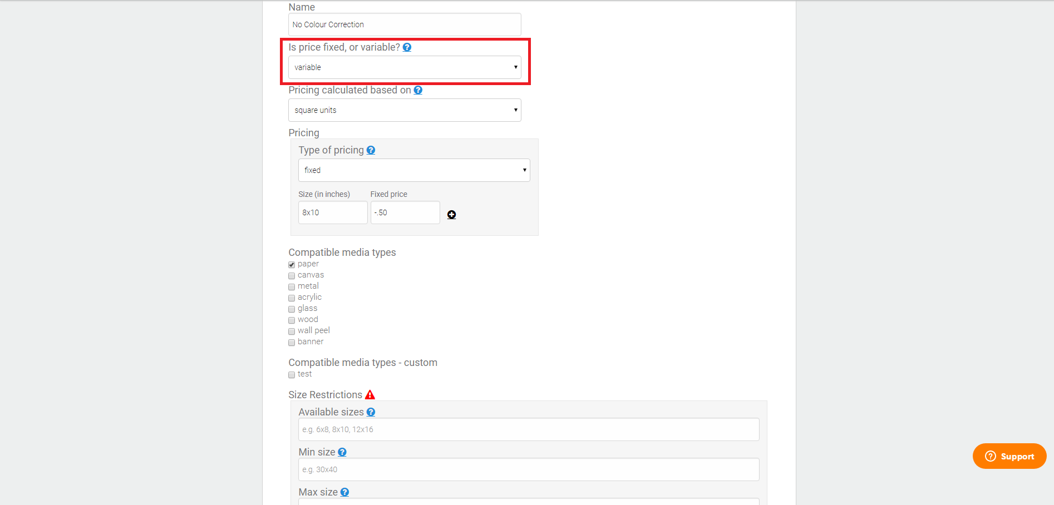
Task: Click the Size Restrictions warning triangle
Action: (x=370, y=394)
